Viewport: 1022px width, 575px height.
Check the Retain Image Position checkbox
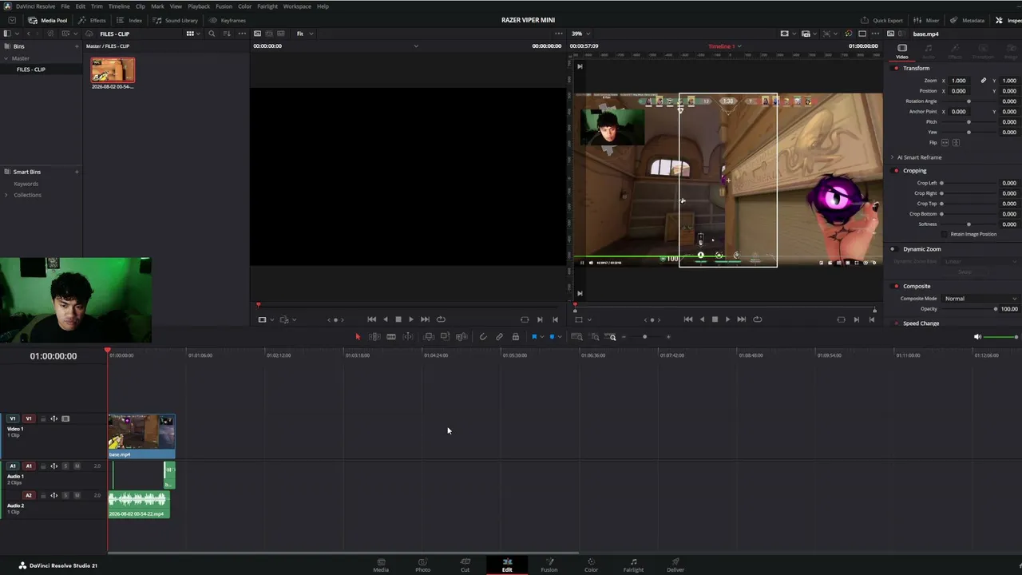point(946,234)
